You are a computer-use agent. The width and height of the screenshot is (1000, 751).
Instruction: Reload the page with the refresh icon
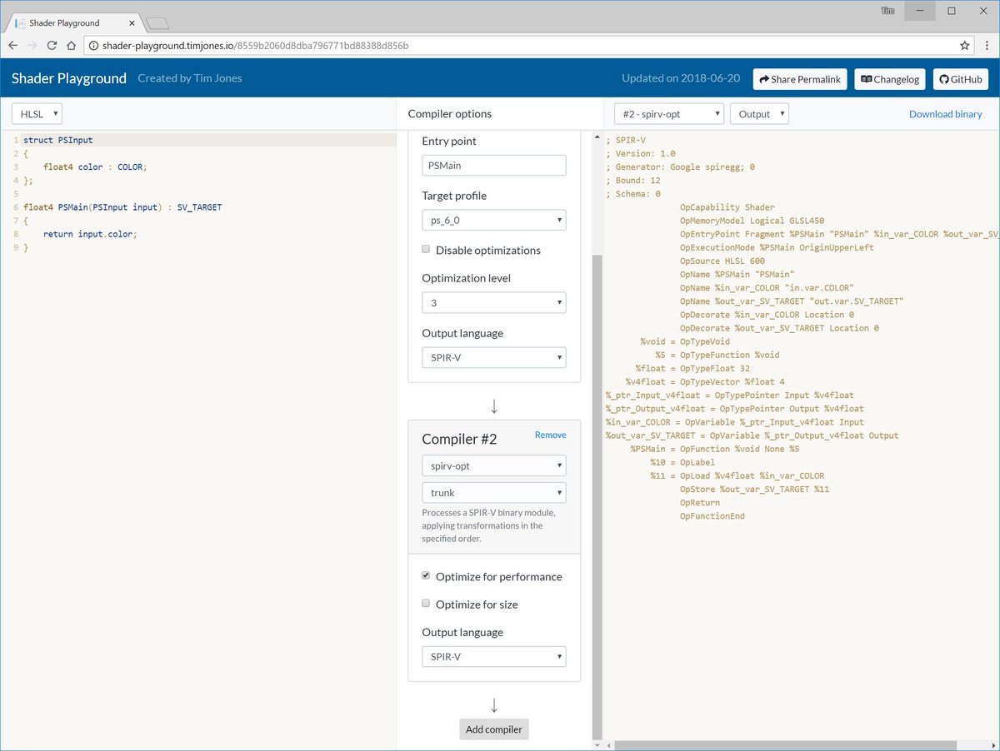click(x=52, y=46)
